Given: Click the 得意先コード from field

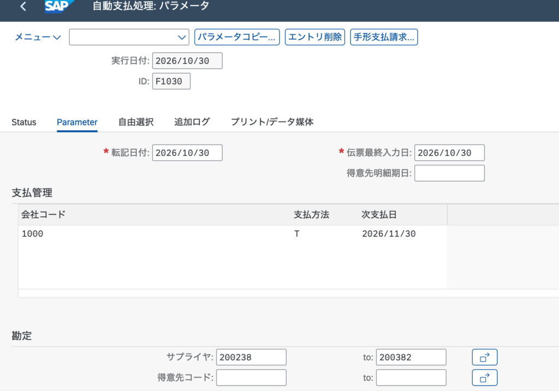Looking at the screenshot, I should (x=251, y=377).
